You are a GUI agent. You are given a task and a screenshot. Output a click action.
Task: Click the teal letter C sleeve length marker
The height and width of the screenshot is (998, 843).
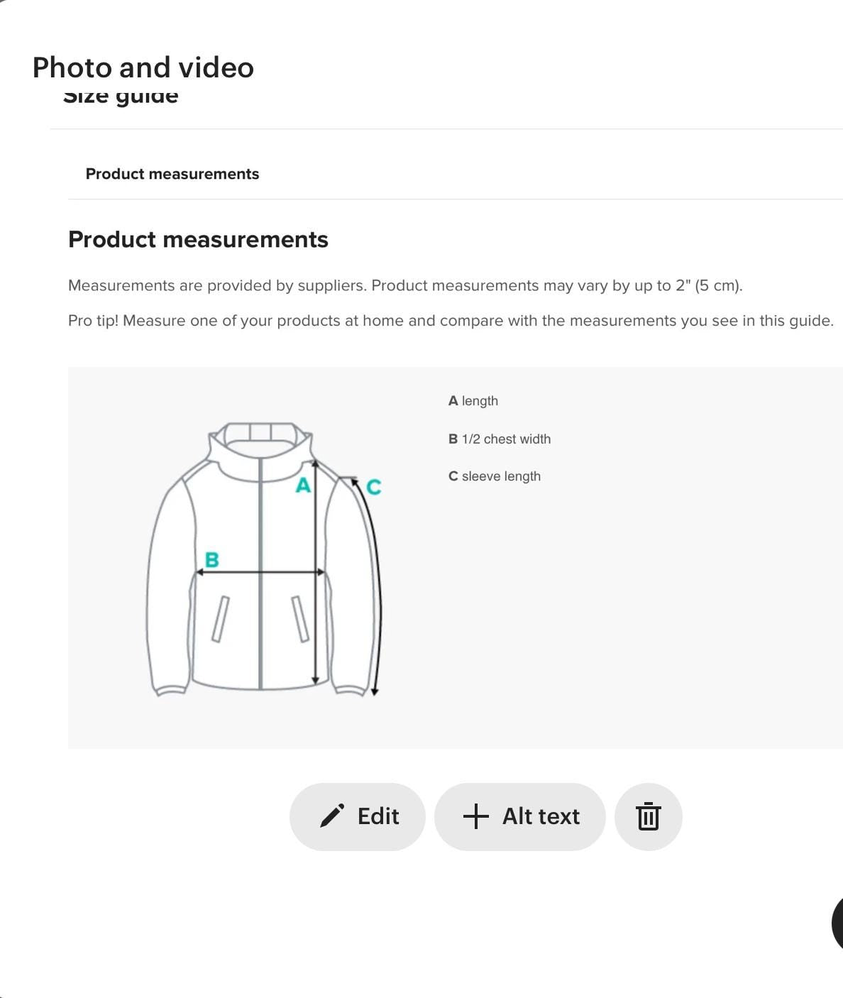[x=373, y=488]
